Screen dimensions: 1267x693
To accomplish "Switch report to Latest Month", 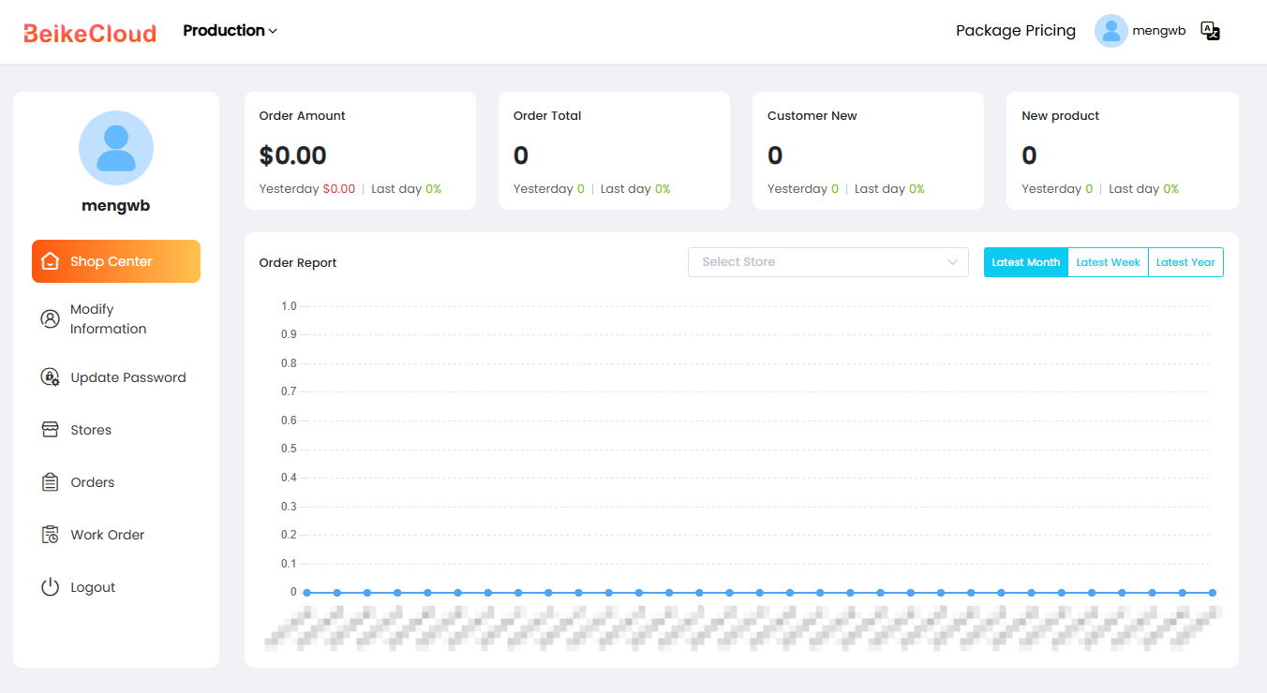I will click(1026, 262).
